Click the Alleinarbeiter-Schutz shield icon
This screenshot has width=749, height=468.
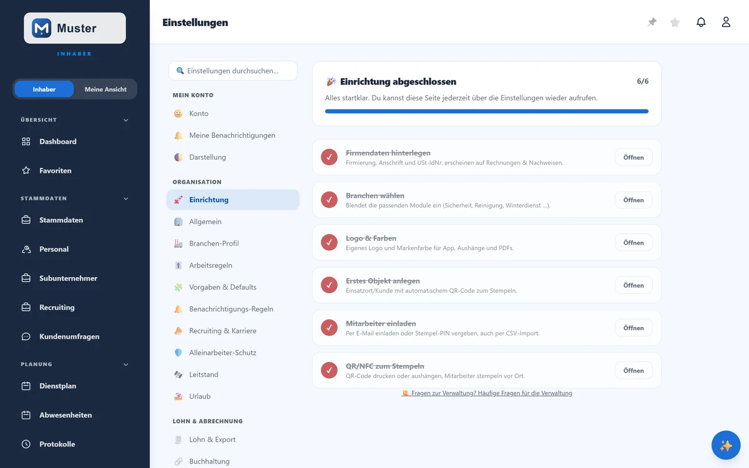pyautogui.click(x=179, y=353)
